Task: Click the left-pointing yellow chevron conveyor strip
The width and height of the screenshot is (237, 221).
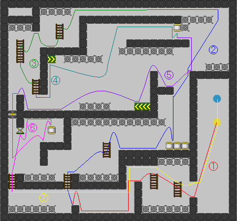Action: 142,107
